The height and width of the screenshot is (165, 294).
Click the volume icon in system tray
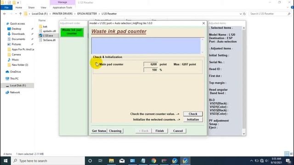(266, 161)
